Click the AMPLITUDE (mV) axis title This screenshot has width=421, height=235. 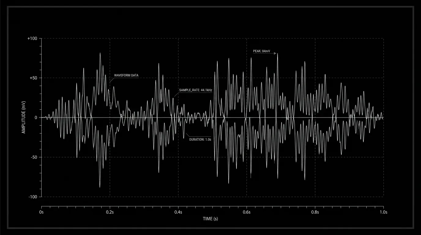pos(24,117)
